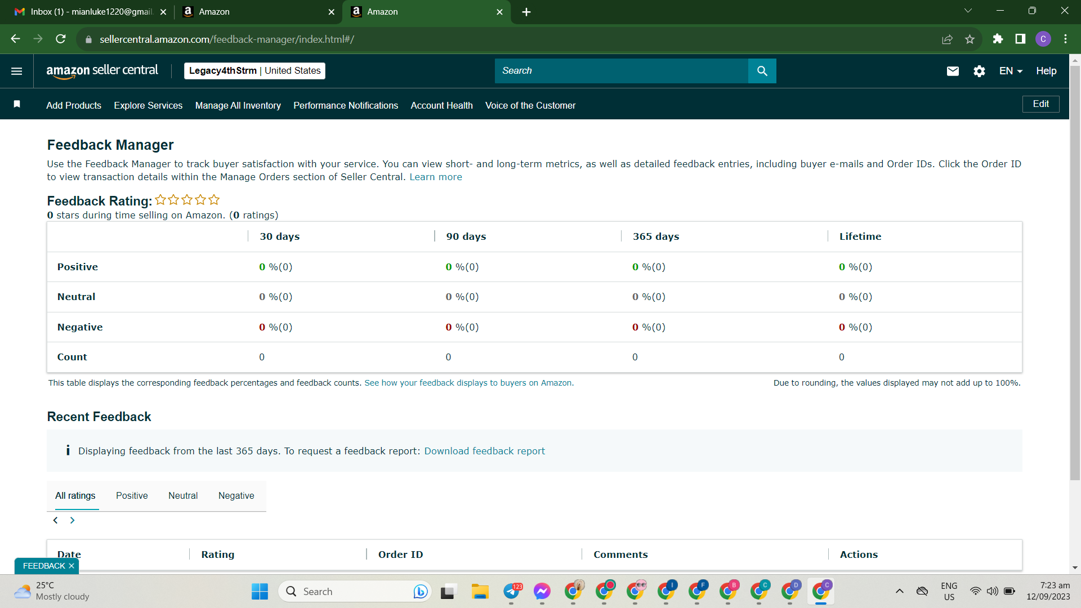Image resolution: width=1081 pixels, height=608 pixels.
Task: Click the Rating column header
Action: [x=217, y=555]
